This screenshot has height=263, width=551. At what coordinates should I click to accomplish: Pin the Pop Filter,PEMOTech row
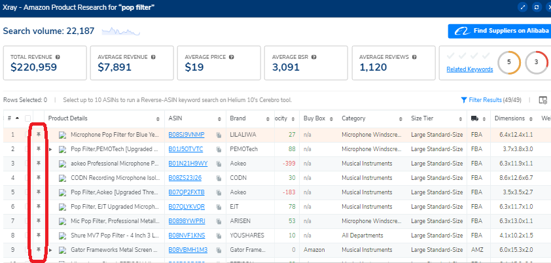[39, 149]
